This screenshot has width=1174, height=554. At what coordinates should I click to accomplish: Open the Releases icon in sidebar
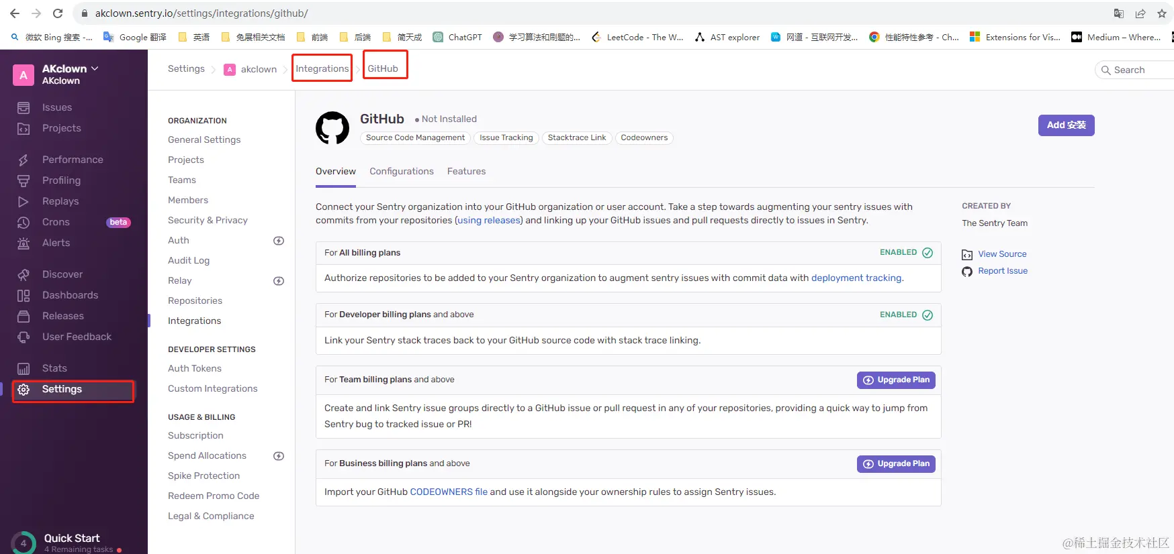pyautogui.click(x=24, y=316)
